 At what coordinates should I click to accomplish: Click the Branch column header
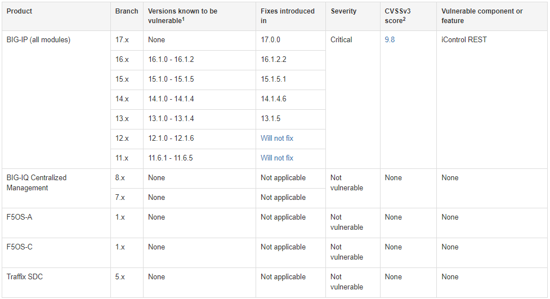pos(126,11)
